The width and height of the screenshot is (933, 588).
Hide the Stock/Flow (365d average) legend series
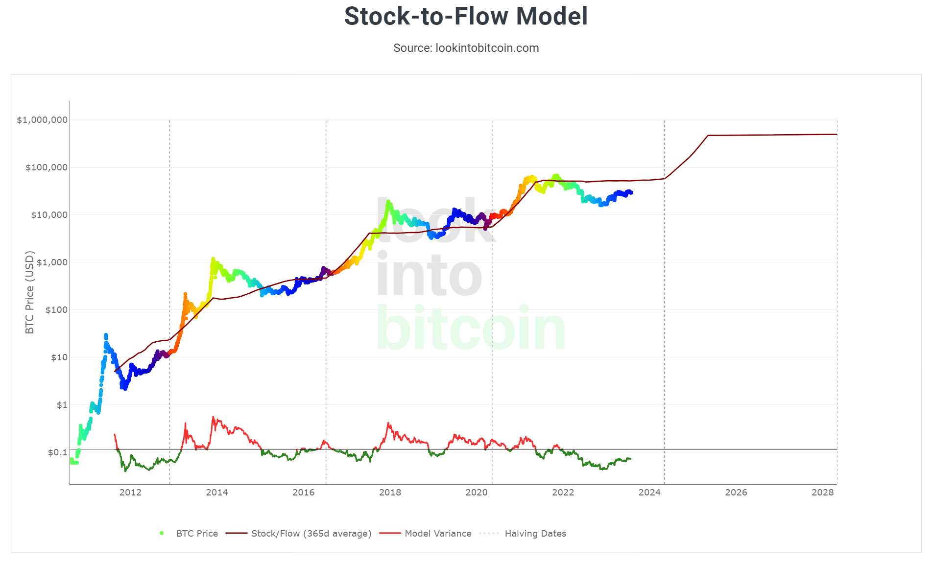tap(311, 533)
